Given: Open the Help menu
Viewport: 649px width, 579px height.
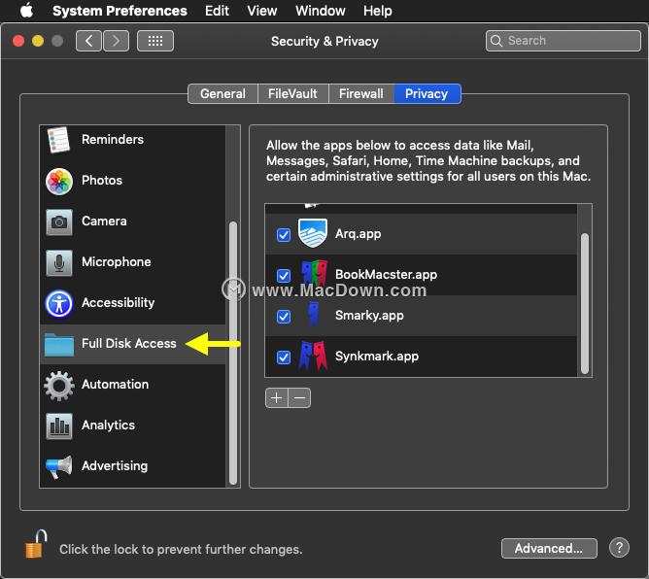Looking at the screenshot, I should coord(378,11).
